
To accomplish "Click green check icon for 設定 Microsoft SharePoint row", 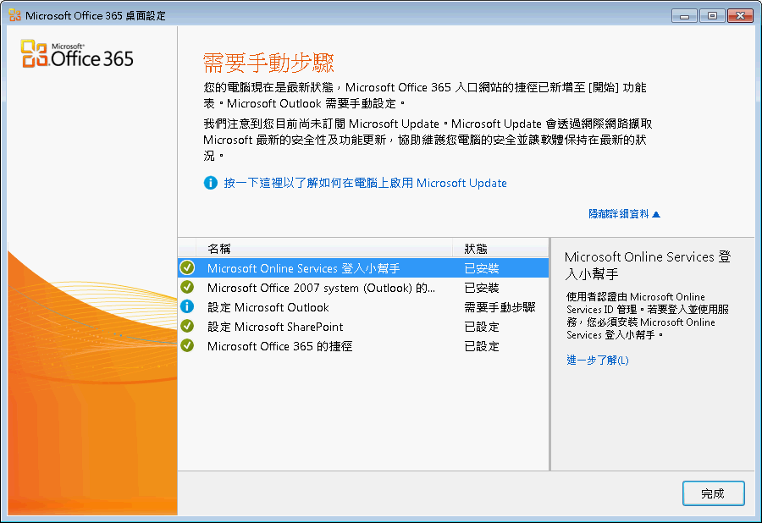I will 187,326.
